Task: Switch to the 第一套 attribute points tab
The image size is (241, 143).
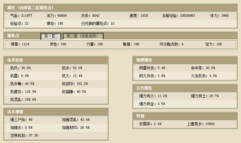Action: coord(50,36)
